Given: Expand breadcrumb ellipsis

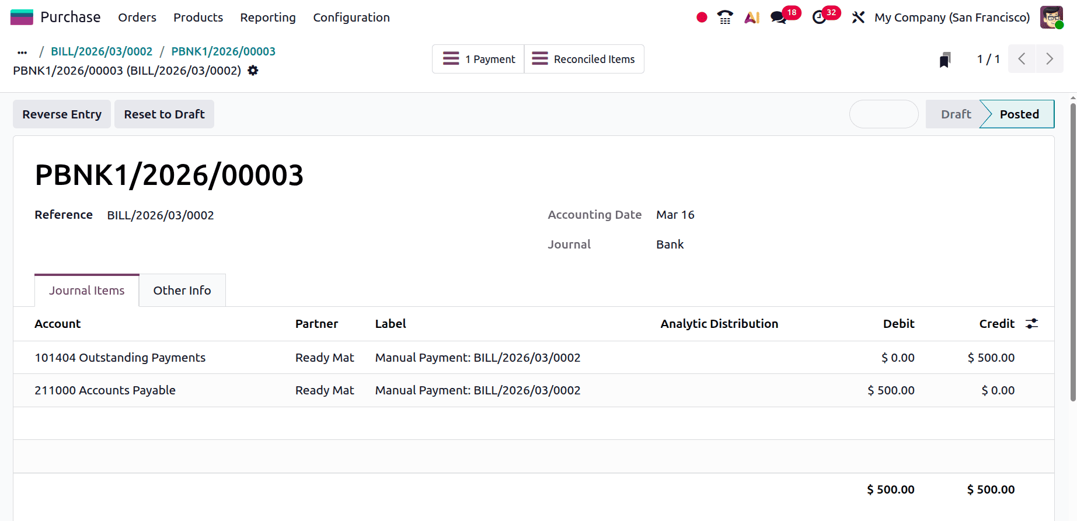Looking at the screenshot, I should pos(22,52).
